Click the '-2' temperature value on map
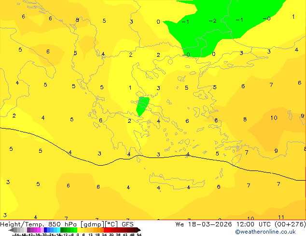This screenshot has height=236, width=306. coord(212,21)
